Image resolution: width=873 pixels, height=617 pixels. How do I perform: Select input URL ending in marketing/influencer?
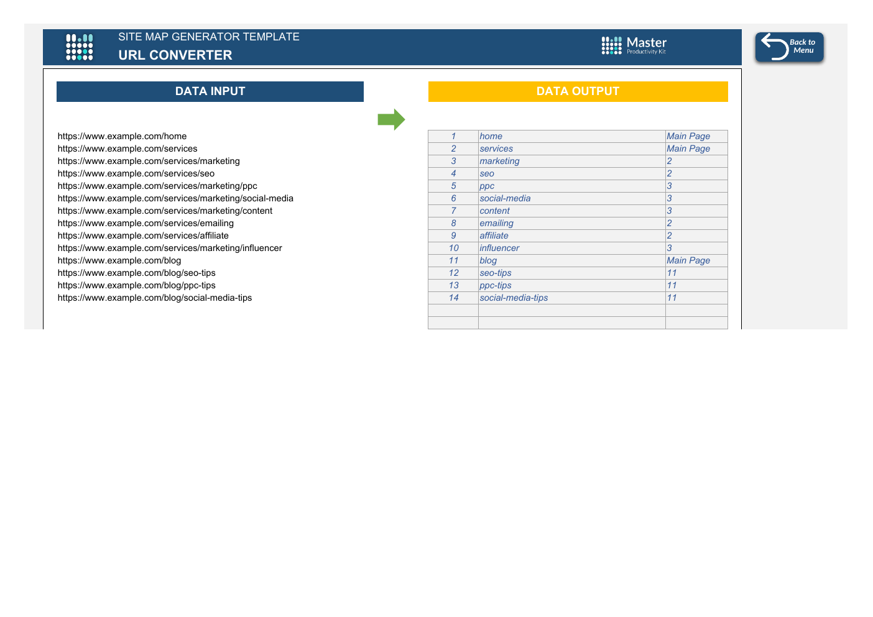(170, 248)
